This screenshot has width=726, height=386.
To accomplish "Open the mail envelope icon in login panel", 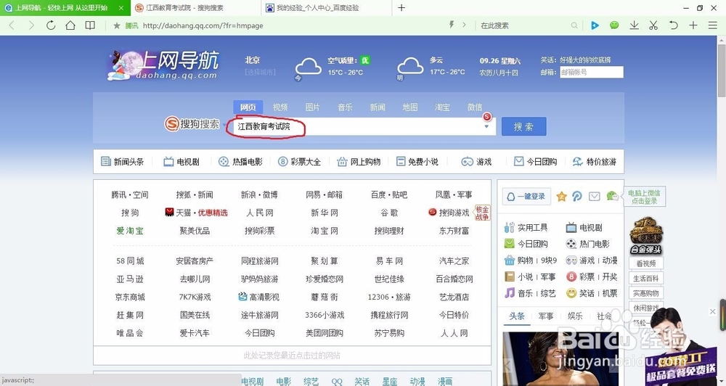I will pyautogui.click(x=595, y=197).
